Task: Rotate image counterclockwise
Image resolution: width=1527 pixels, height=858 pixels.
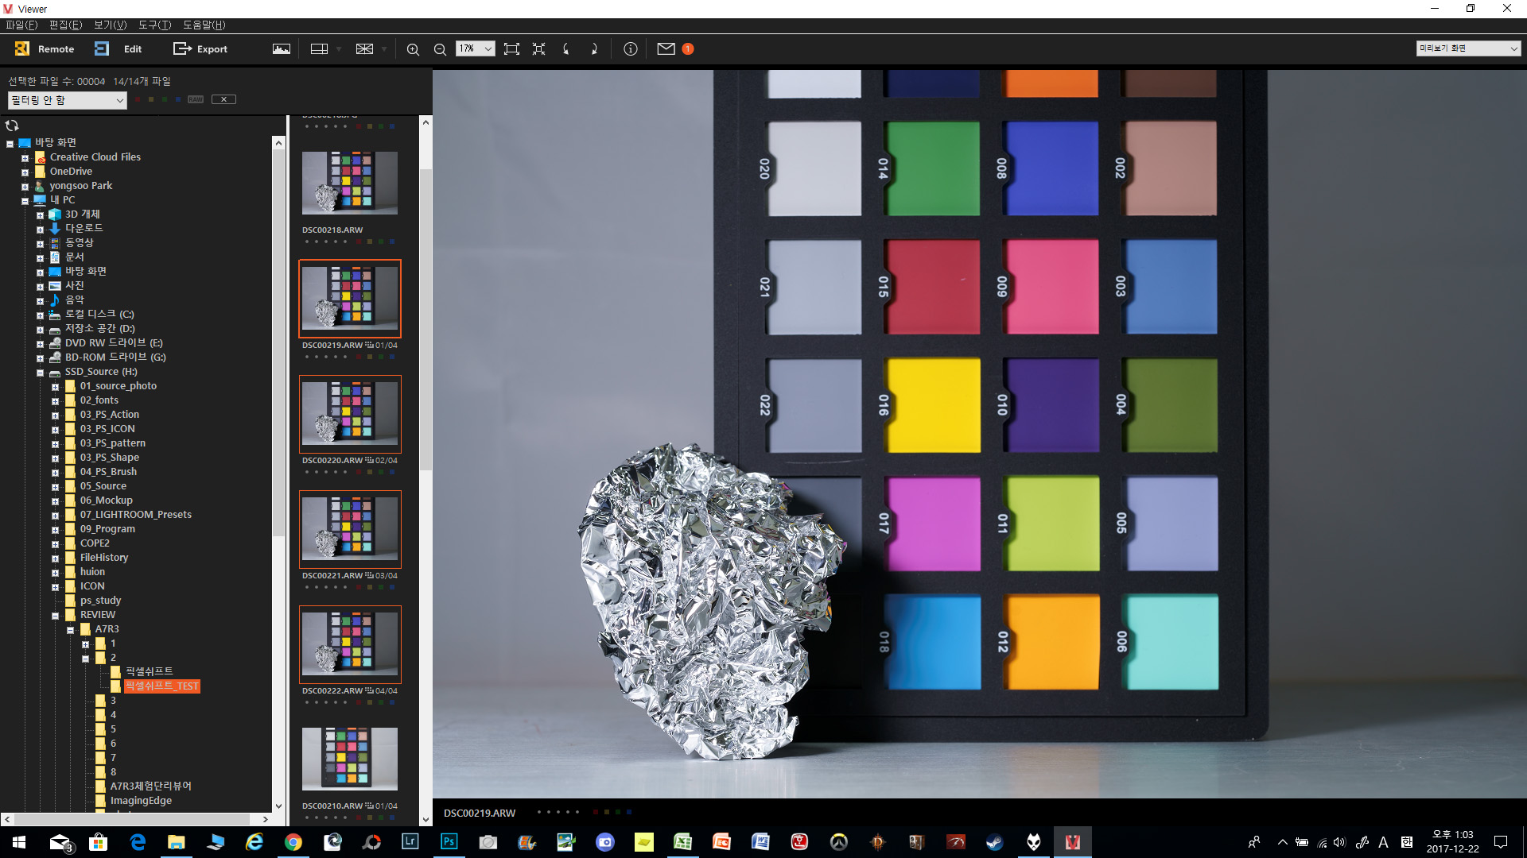Action: (566, 49)
